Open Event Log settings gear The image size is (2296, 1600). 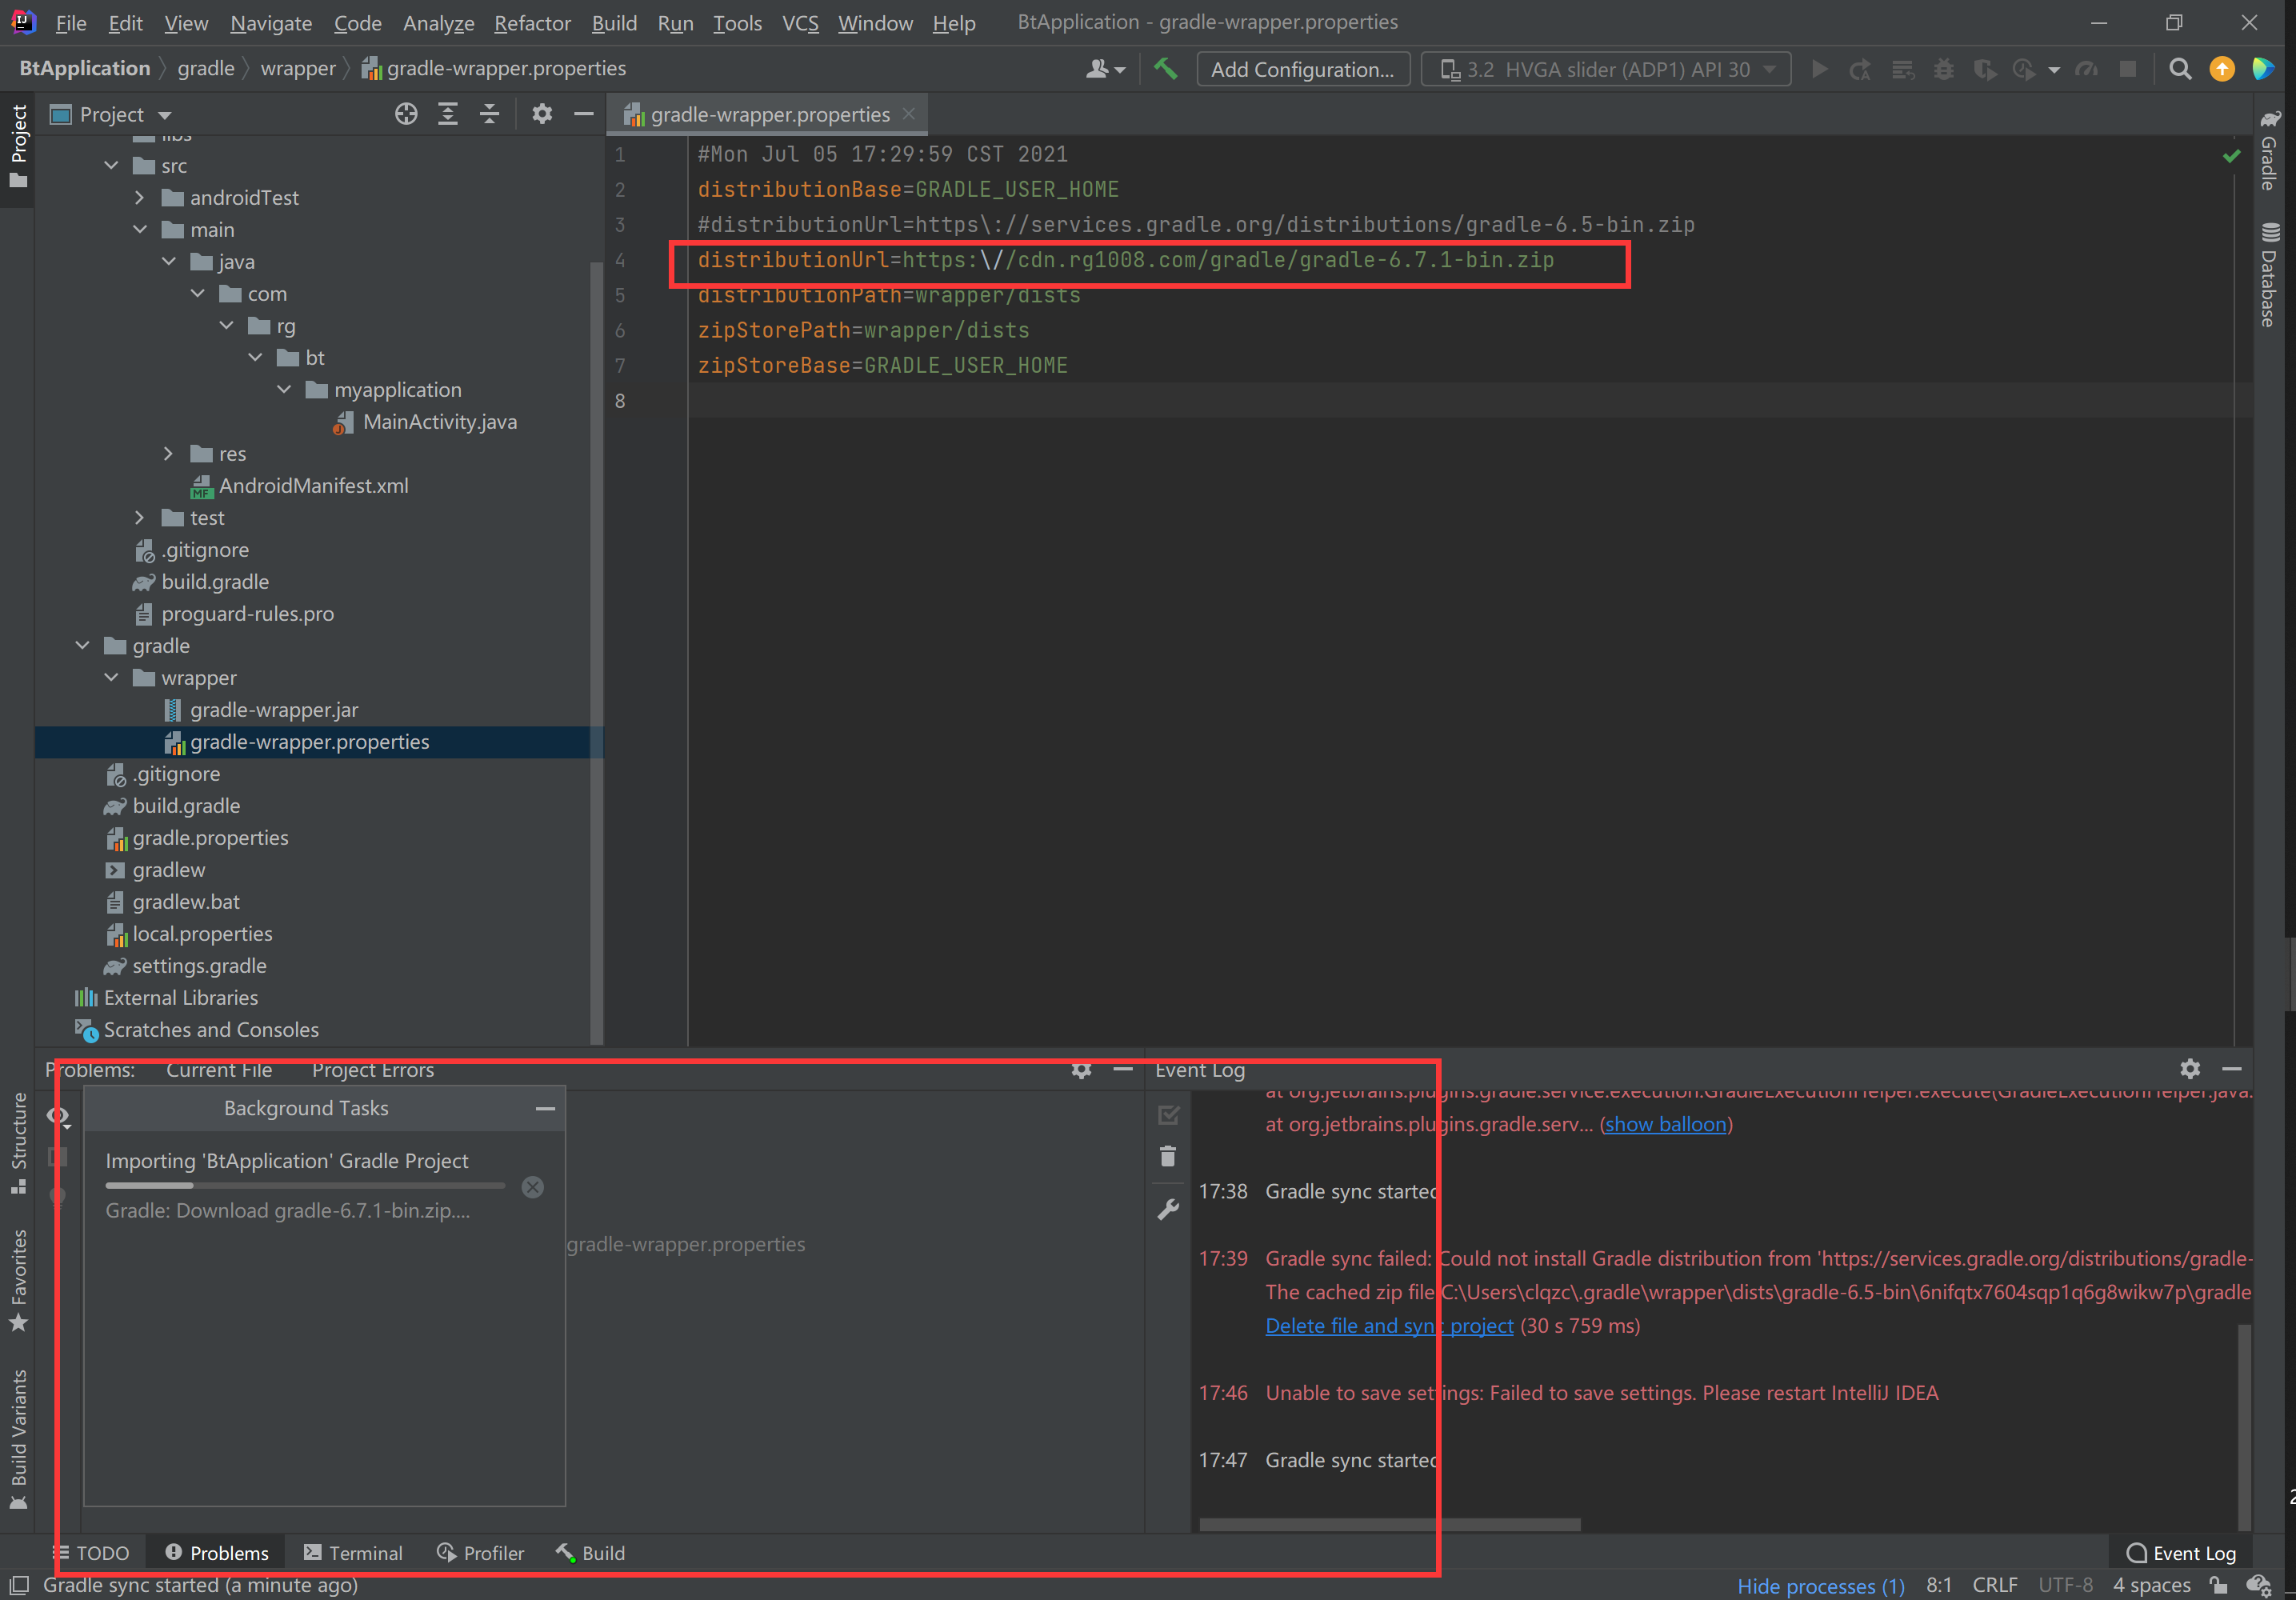(x=2190, y=1069)
